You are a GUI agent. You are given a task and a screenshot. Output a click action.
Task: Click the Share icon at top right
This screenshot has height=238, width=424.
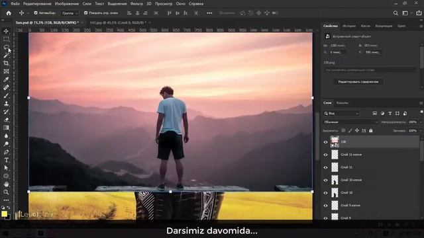(419, 13)
